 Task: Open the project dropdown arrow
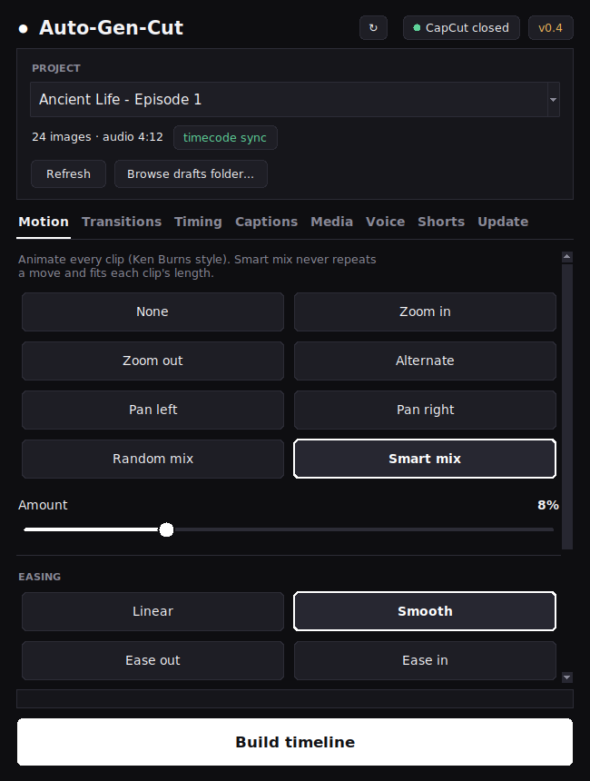click(x=553, y=100)
